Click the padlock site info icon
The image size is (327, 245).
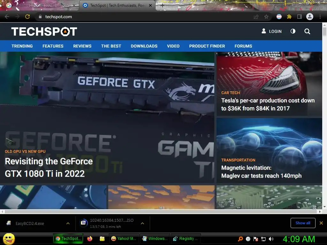coord(40,17)
